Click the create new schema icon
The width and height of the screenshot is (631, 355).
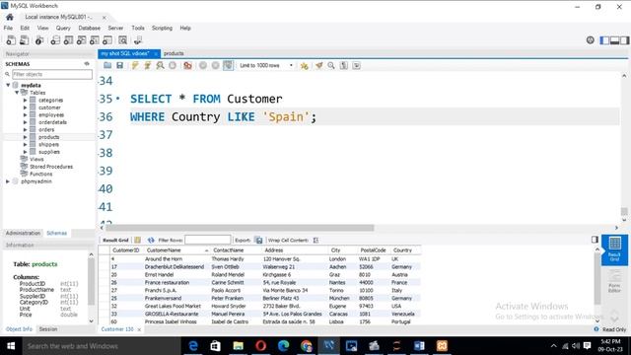coord(55,40)
